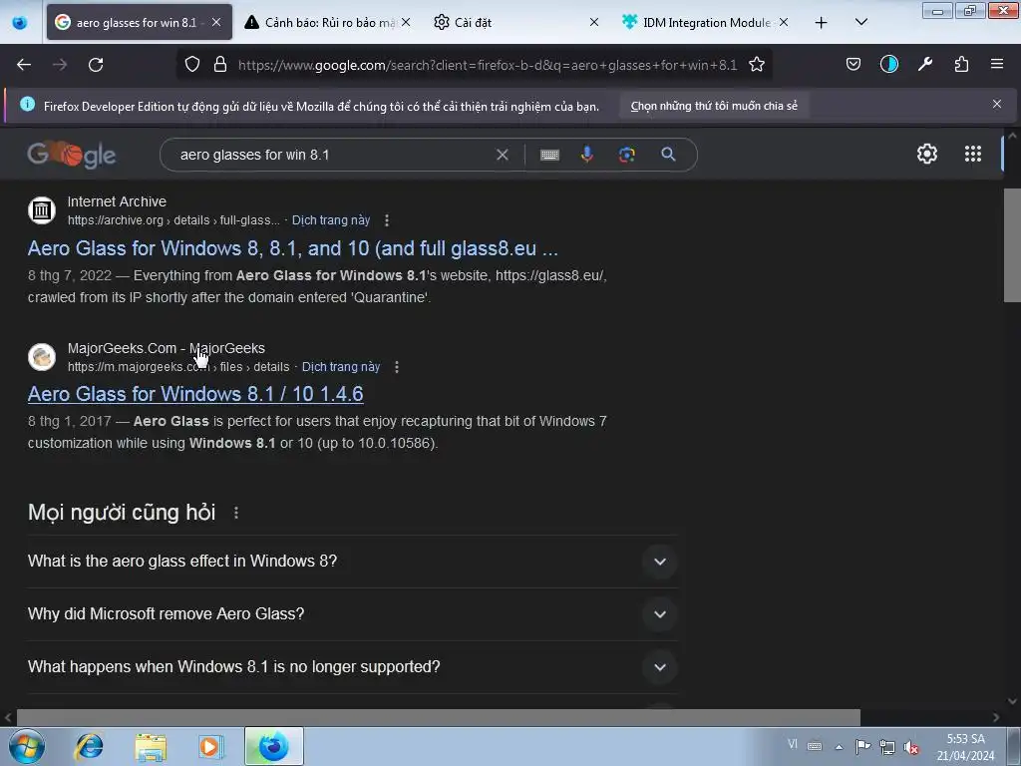The image size is (1021, 766).
Task: Show hidden system tray icons
Action: coord(840,746)
